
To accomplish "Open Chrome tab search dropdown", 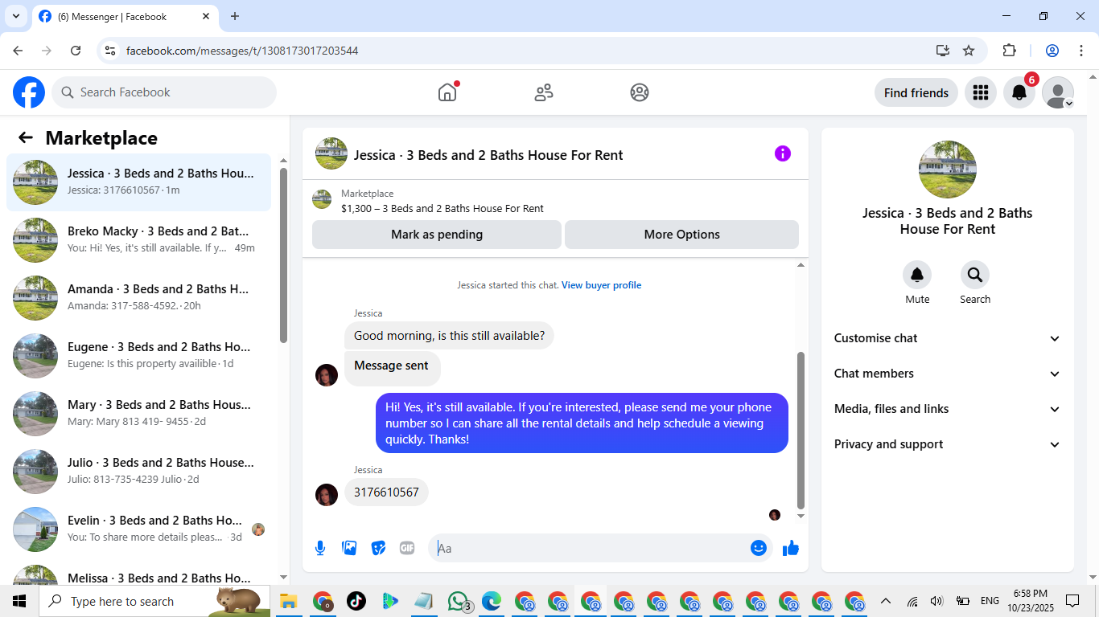I will 15,16.
